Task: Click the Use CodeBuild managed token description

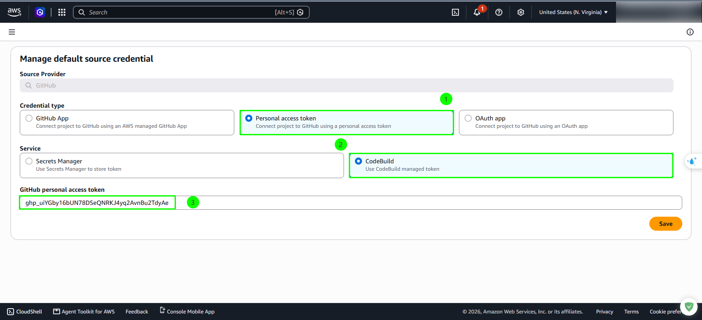Action: pyautogui.click(x=402, y=169)
